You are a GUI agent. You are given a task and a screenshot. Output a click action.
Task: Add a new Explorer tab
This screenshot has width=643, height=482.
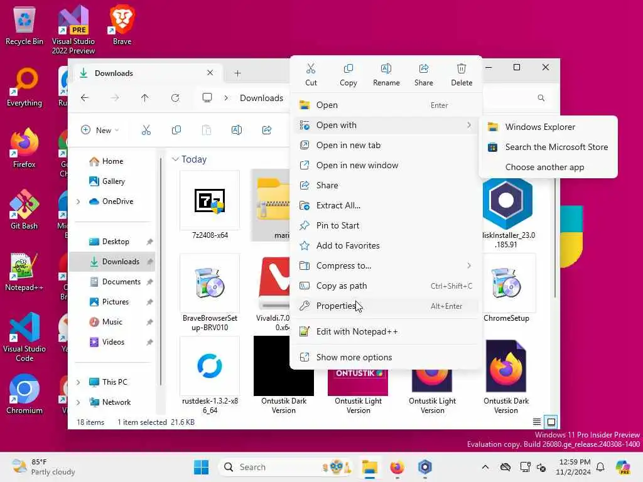237,73
